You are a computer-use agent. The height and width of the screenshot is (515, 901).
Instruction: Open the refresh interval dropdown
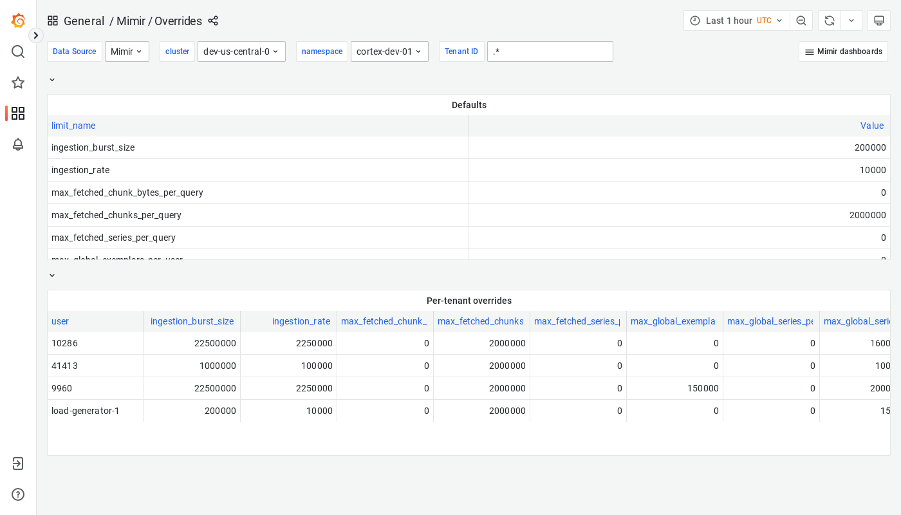[x=851, y=21]
